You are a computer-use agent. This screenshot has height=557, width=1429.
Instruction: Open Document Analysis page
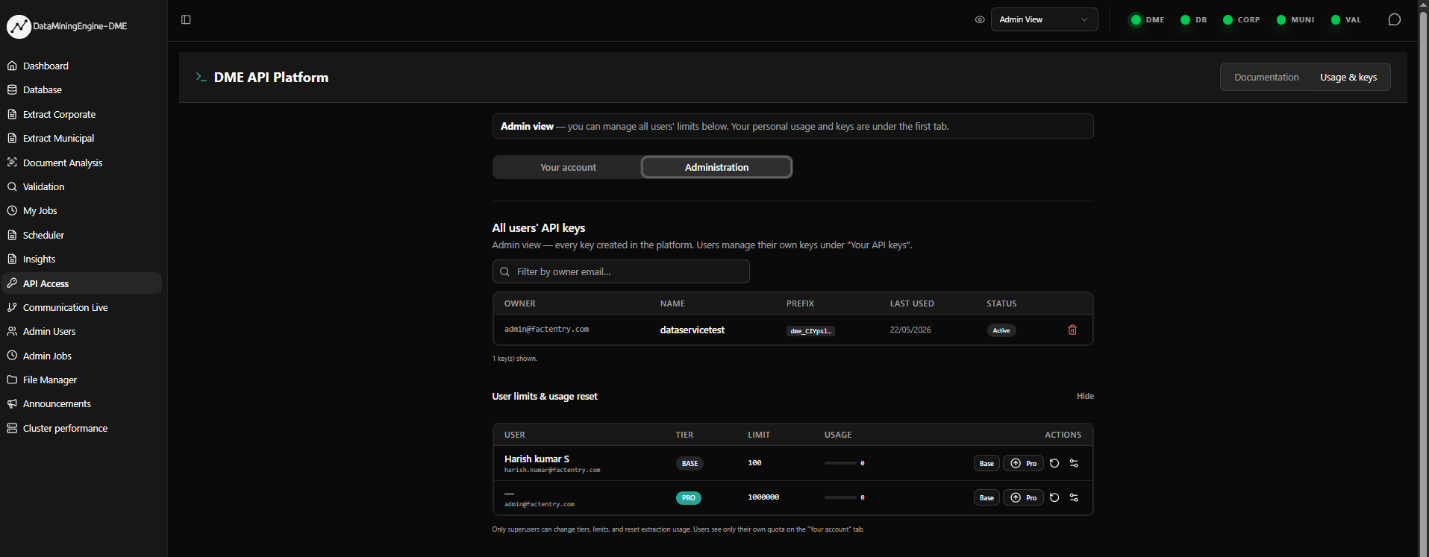(82, 163)
